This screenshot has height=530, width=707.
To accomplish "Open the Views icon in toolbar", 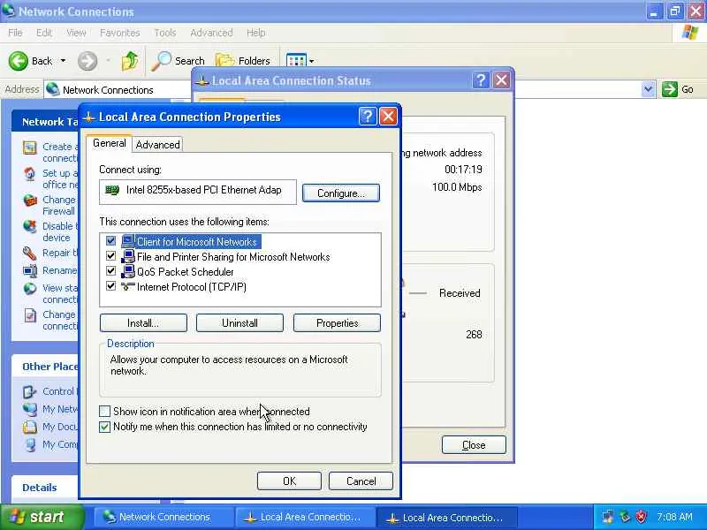I will coord(296,60).
